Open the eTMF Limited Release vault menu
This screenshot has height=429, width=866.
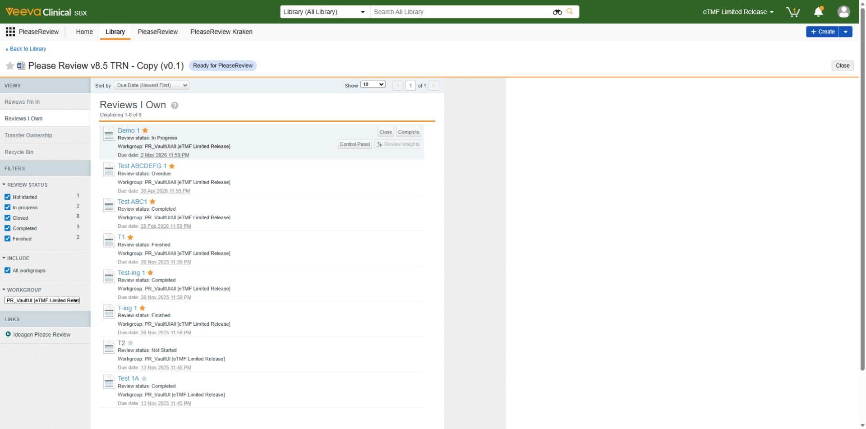point(738,12)
